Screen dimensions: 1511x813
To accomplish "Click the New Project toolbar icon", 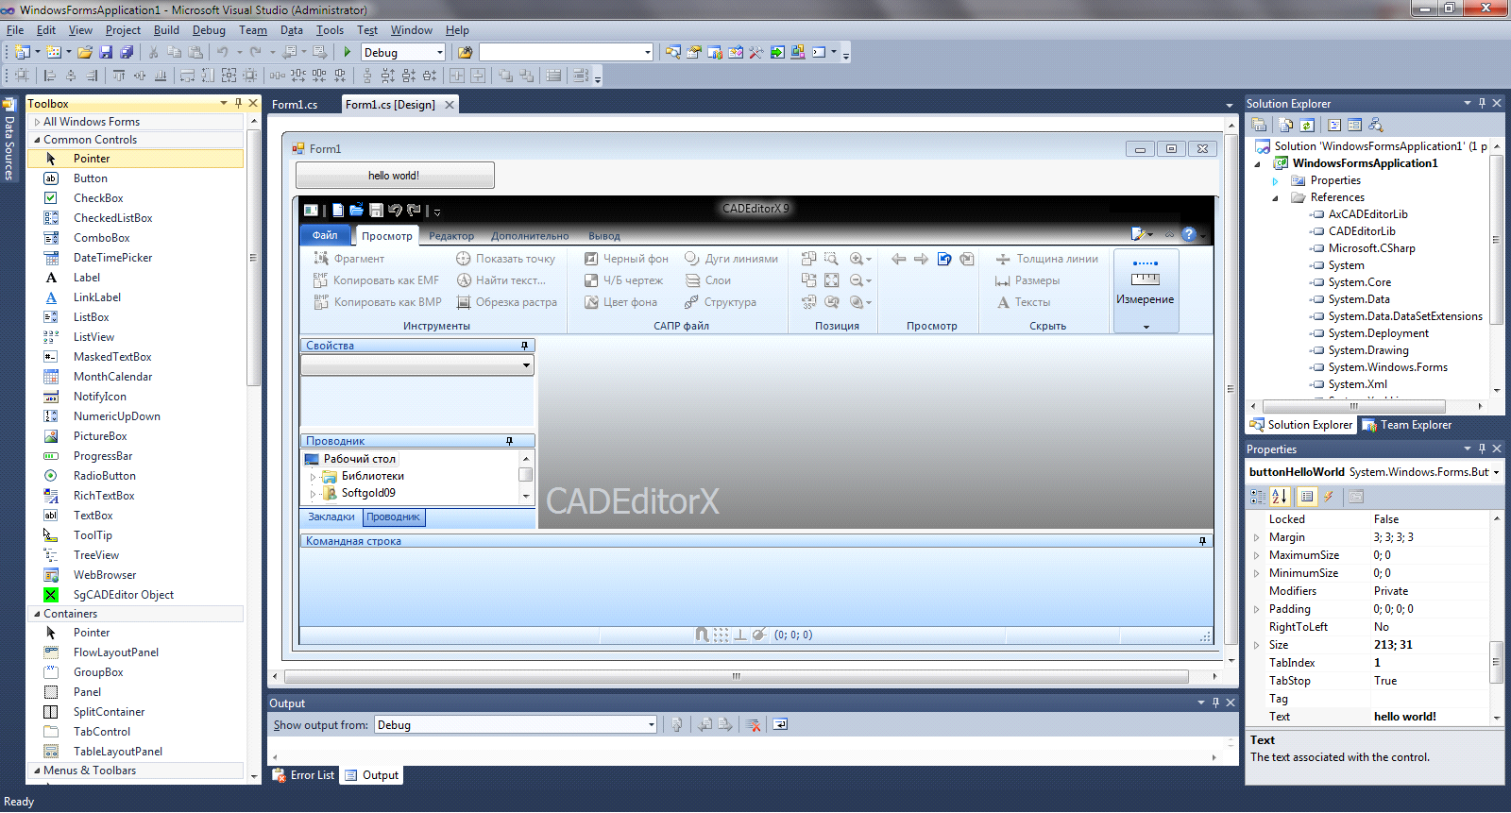I will click(x=23, y=52).
